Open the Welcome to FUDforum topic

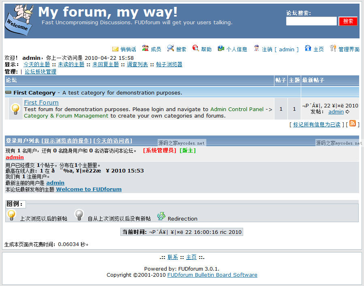point(88,189)
